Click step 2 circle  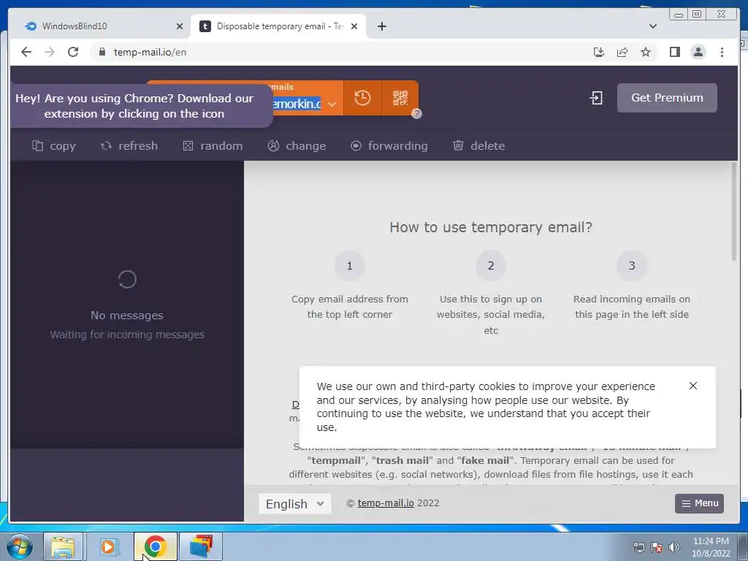[x=491, y=266]
